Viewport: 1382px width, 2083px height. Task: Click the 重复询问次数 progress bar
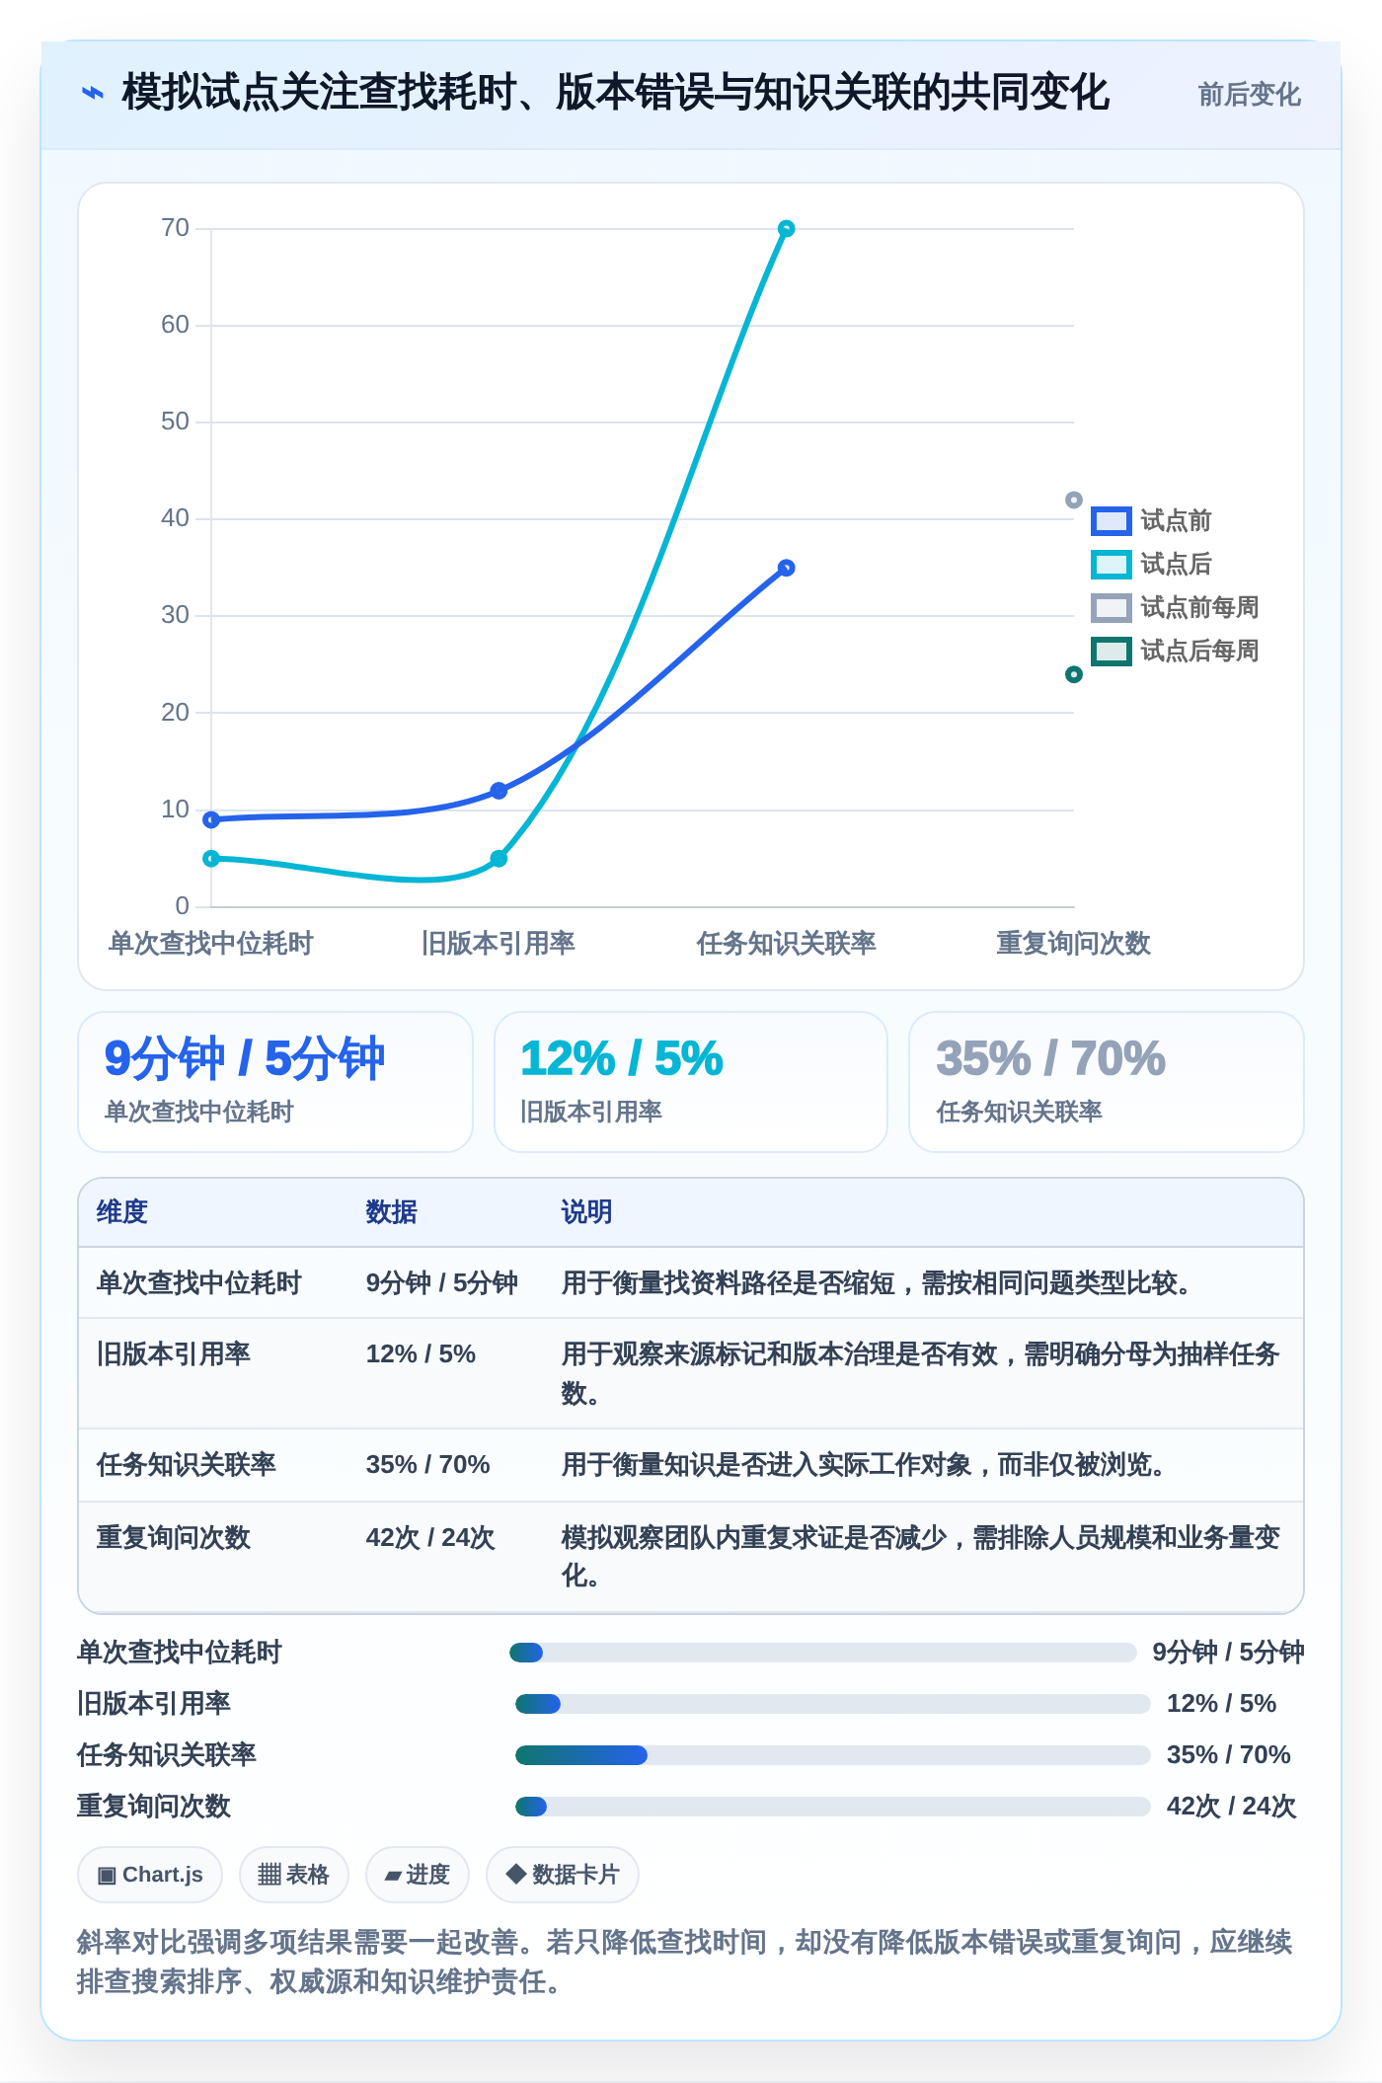click(833, 1807)
